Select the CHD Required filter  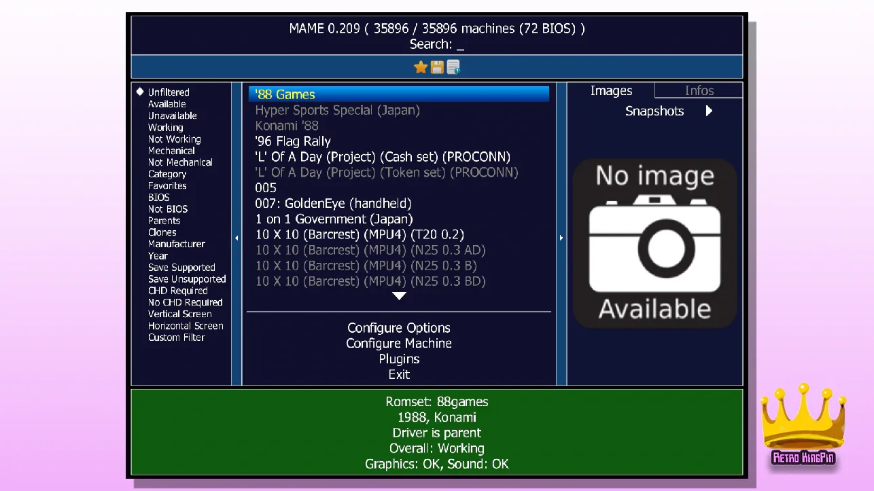coord(177,291)
